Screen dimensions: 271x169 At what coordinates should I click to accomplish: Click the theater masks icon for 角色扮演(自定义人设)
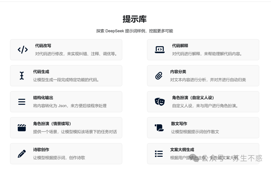(160, 102)
